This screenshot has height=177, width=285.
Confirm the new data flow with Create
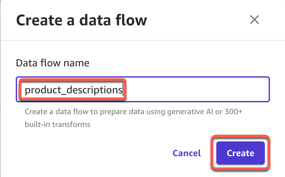pos(240,153)
